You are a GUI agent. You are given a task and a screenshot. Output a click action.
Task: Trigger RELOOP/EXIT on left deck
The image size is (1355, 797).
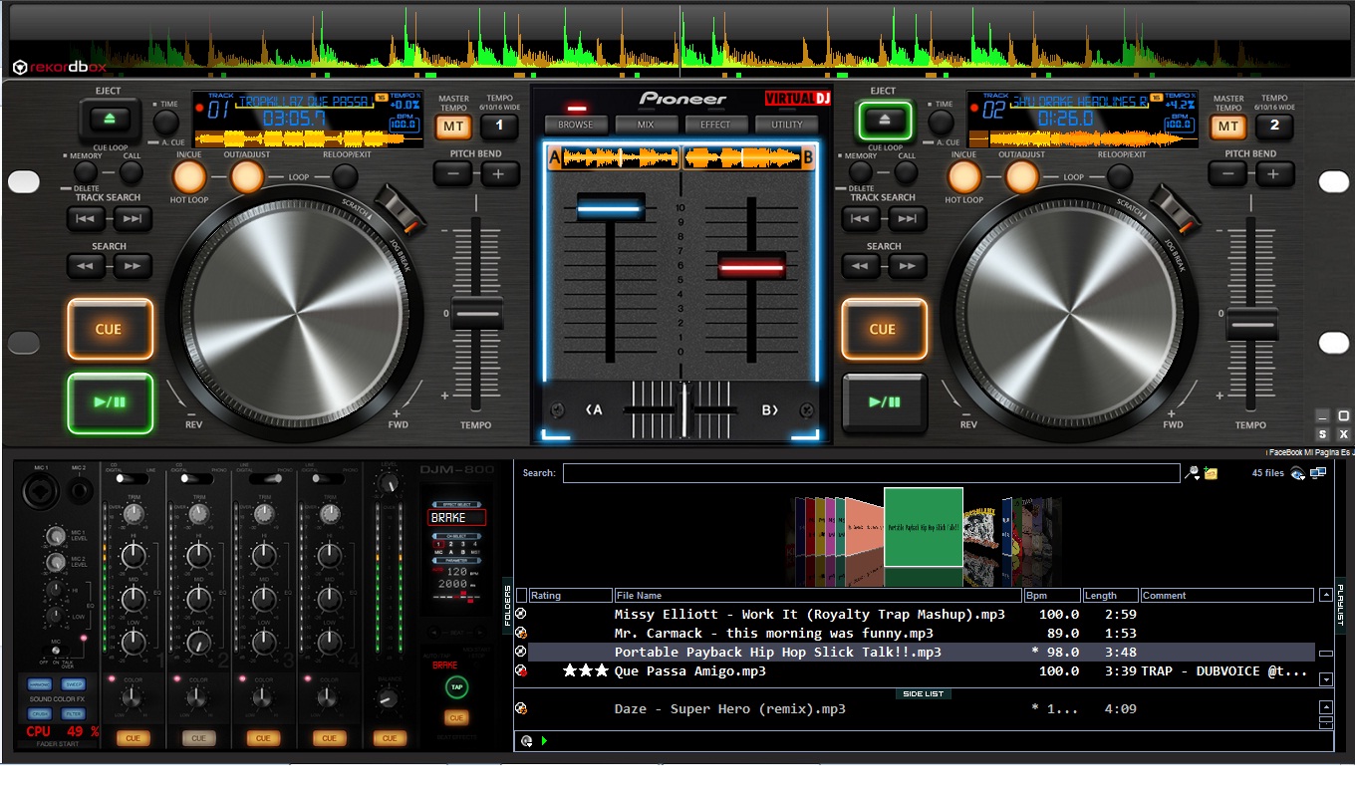[344, 177]
